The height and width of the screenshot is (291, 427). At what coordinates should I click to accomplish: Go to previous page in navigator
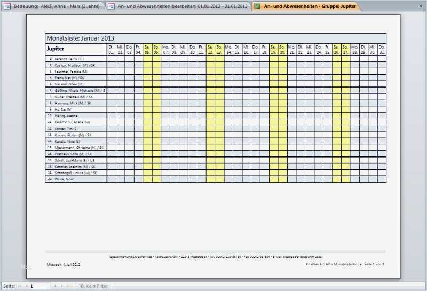click(x=26, y=286)
